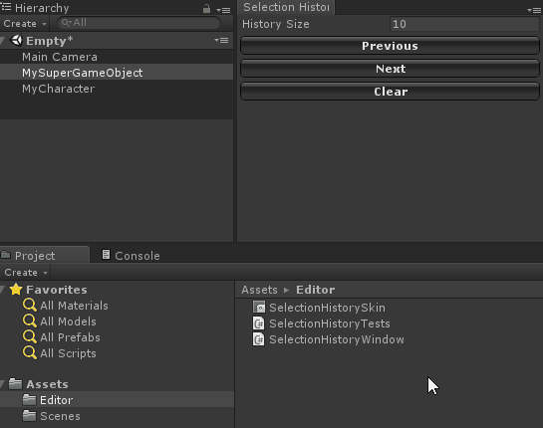This screenshot has width=543, height=428.
Task: Toggle the Hierarchy panel lock icon
Action: (206, 9)
